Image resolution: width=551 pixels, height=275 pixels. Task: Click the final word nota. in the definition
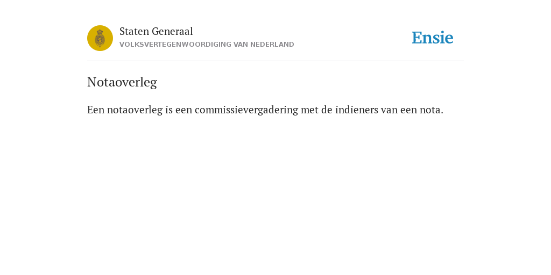click(x=432, y=110)
